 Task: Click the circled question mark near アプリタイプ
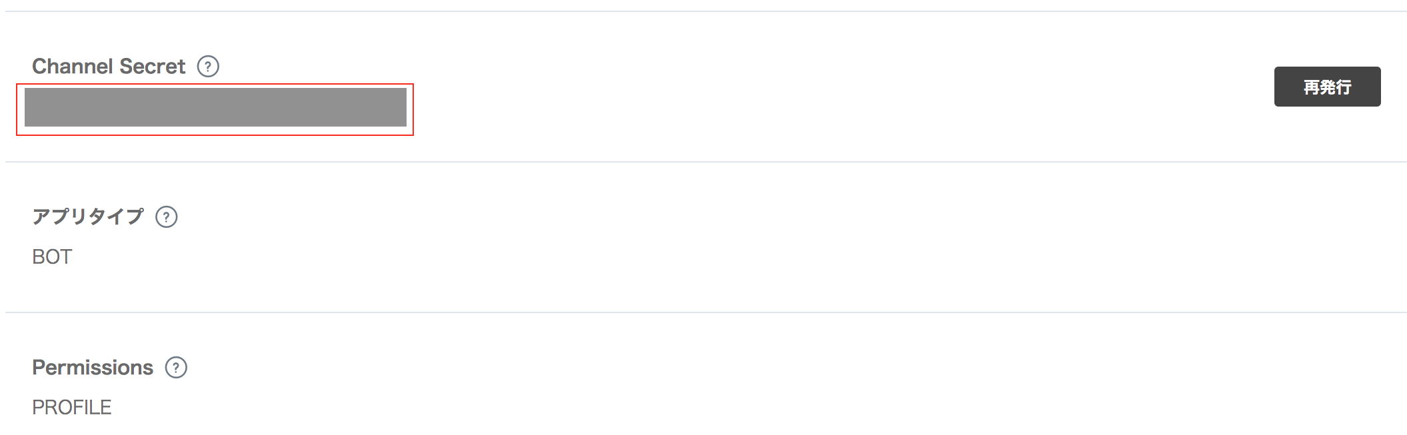click(166, 217)
